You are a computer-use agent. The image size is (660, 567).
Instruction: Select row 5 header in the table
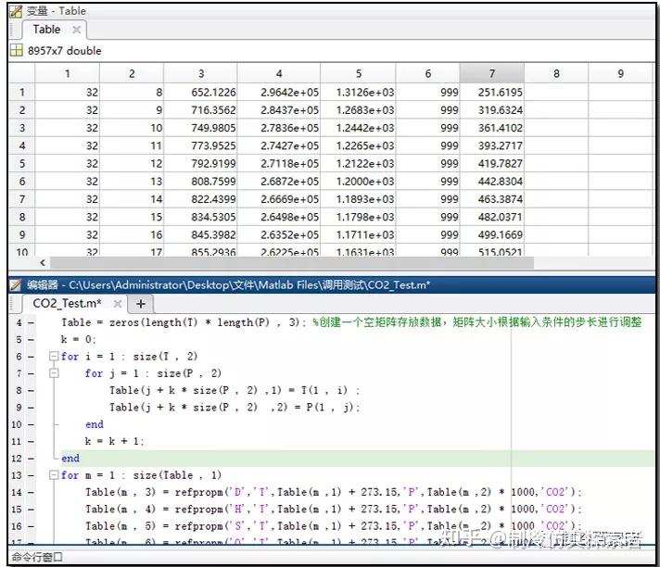tap(22, 164)
